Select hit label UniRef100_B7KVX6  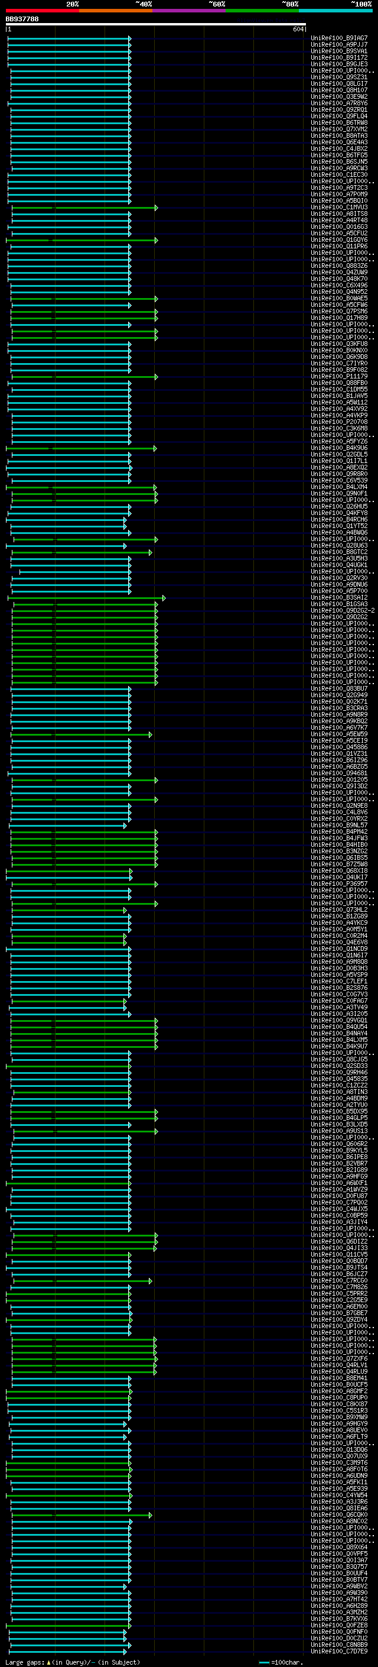coord(339,1619)
